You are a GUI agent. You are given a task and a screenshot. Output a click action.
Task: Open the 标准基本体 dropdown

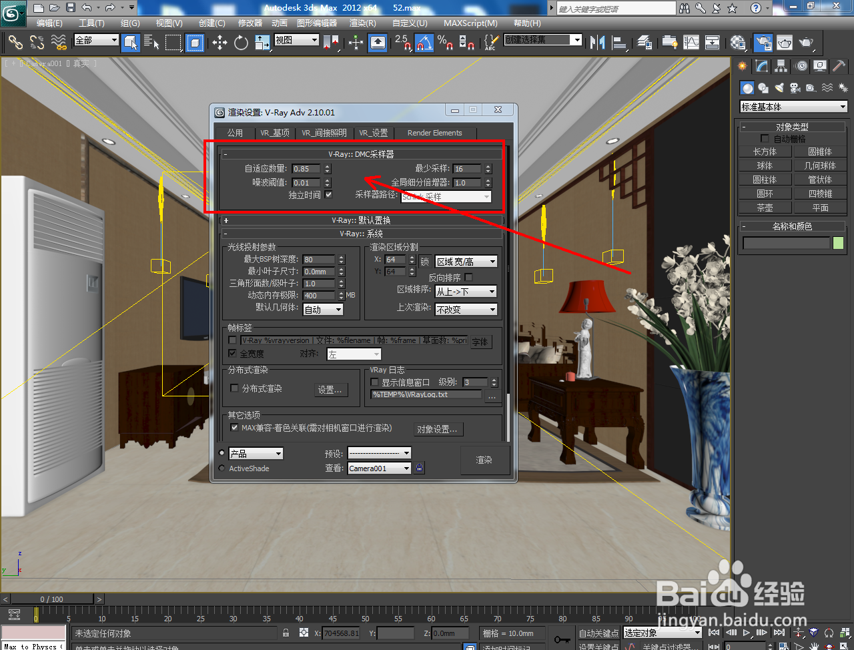tap(793, 107)
